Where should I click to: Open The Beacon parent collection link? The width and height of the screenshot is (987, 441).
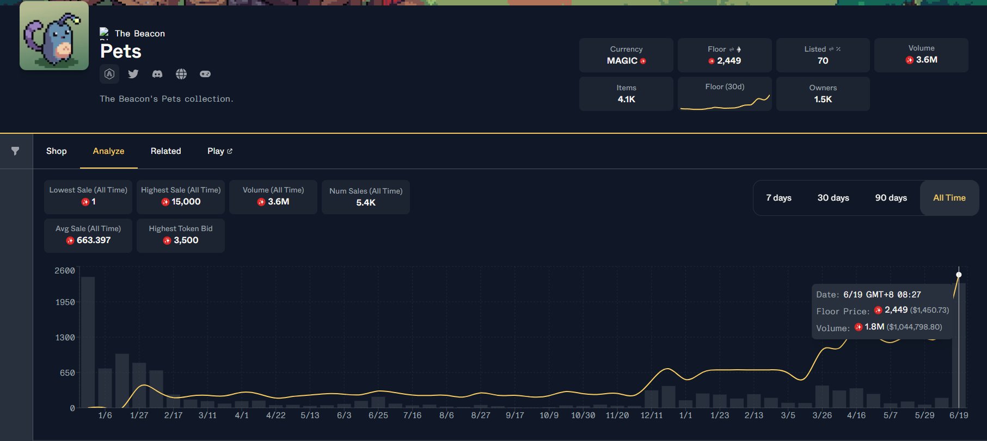click(140, 33)
